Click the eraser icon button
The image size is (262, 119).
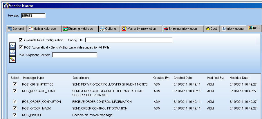(x=12, y=59)
